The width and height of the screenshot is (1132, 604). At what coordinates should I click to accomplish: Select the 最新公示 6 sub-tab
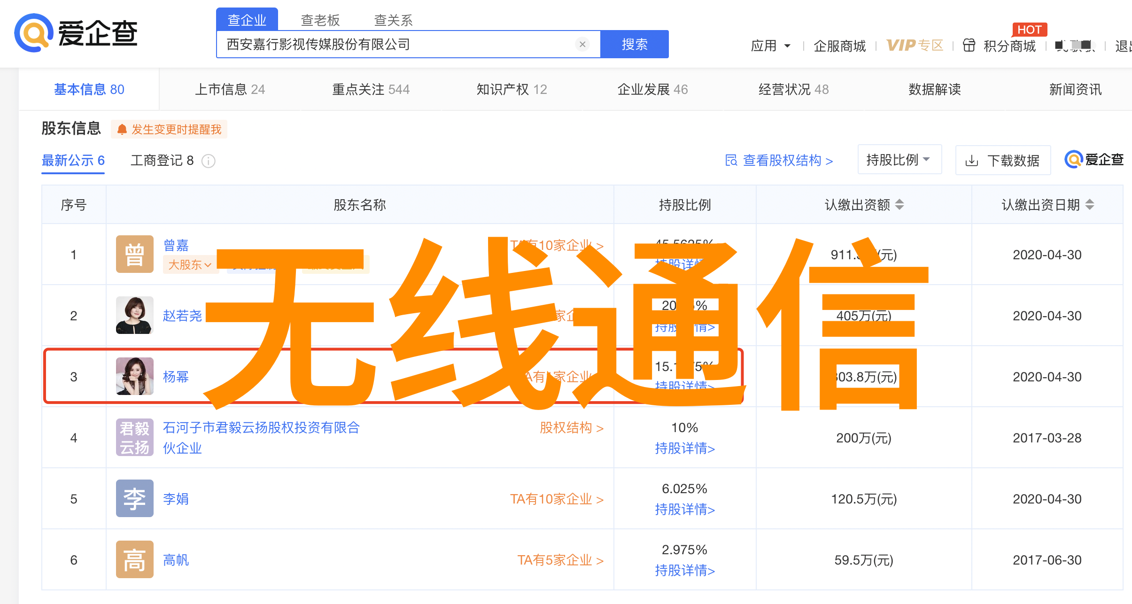coord(73,161)
